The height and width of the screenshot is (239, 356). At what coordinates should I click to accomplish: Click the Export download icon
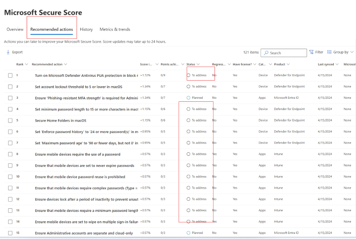pos(8,52)
